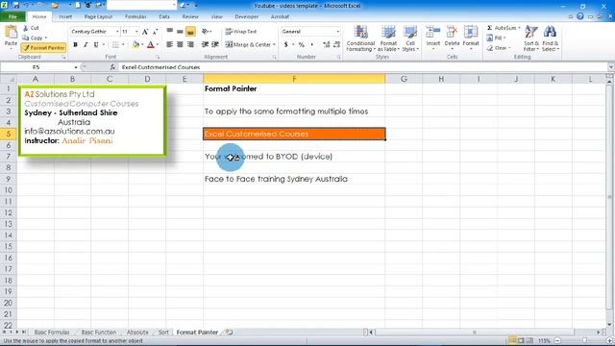The width and height of the screenshot is (615, 346).
Task: Click column G header
Action: point(404,79)
